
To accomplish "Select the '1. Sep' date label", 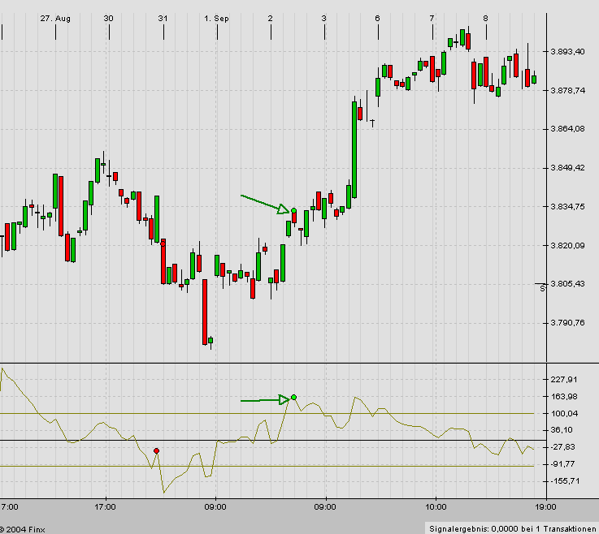I will click(x=217, y=18).
